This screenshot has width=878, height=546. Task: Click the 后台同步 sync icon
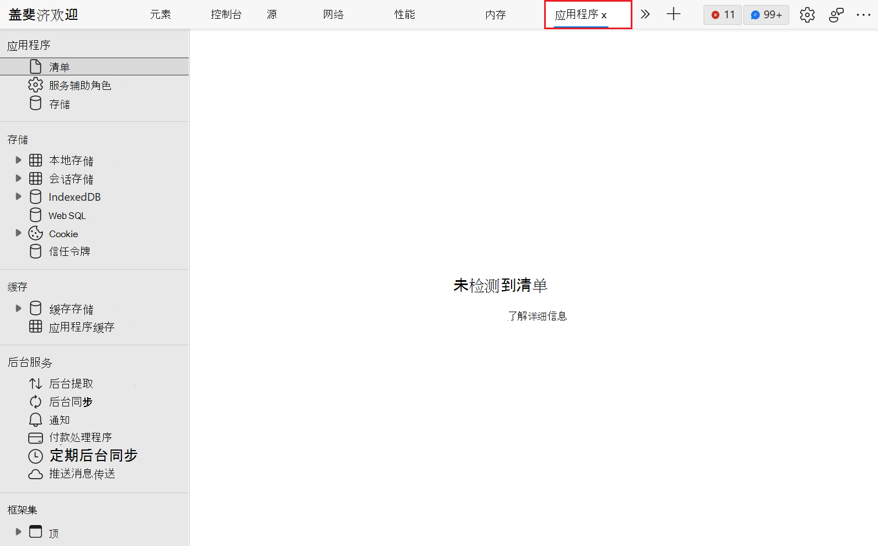point(35,402)
